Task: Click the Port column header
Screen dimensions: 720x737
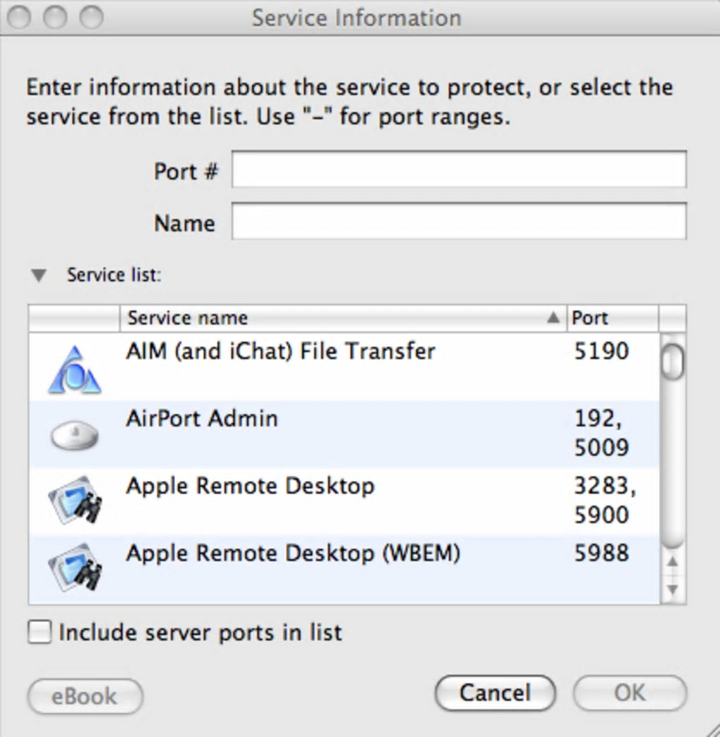Action: point(611,318)
